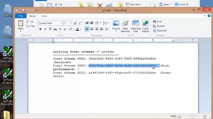Zoom out with the minus button
This screenshot has width=213, height=119.
(179, 116)
